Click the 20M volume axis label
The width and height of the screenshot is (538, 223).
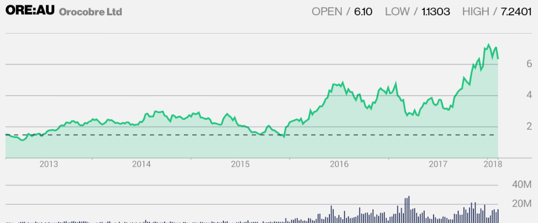pos(522,204)
